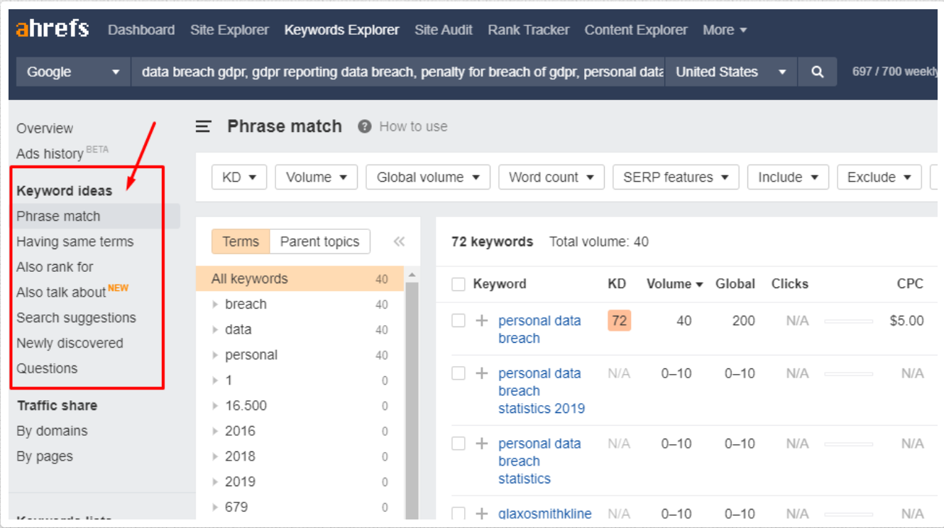Add 'personal data breach statistics' via plus icon

[482, 444]
